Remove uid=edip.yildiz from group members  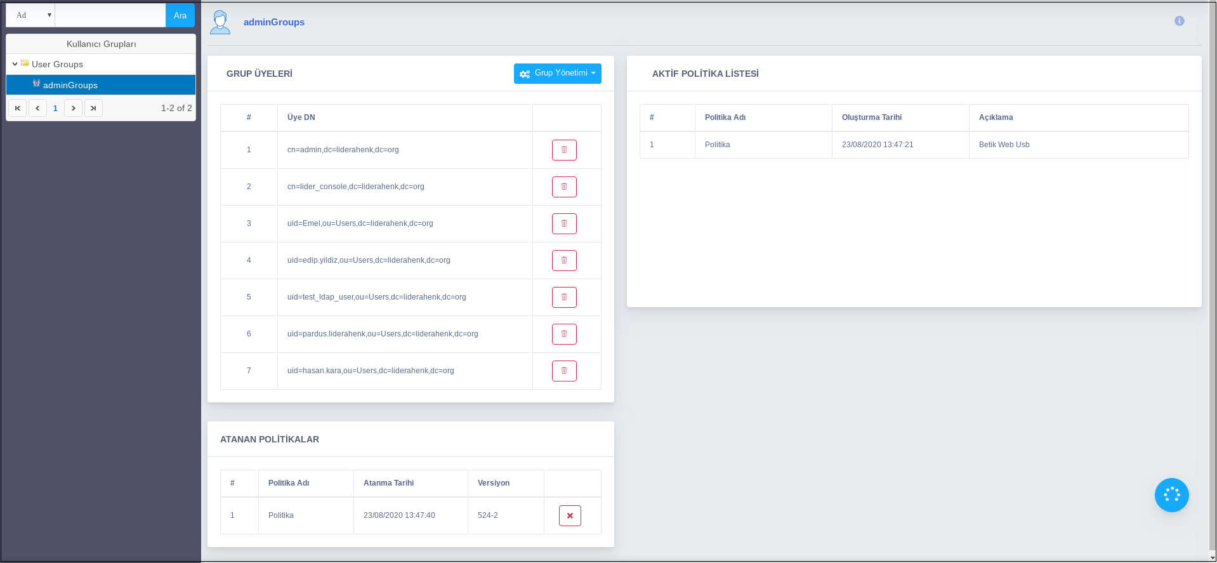(563, 261)
